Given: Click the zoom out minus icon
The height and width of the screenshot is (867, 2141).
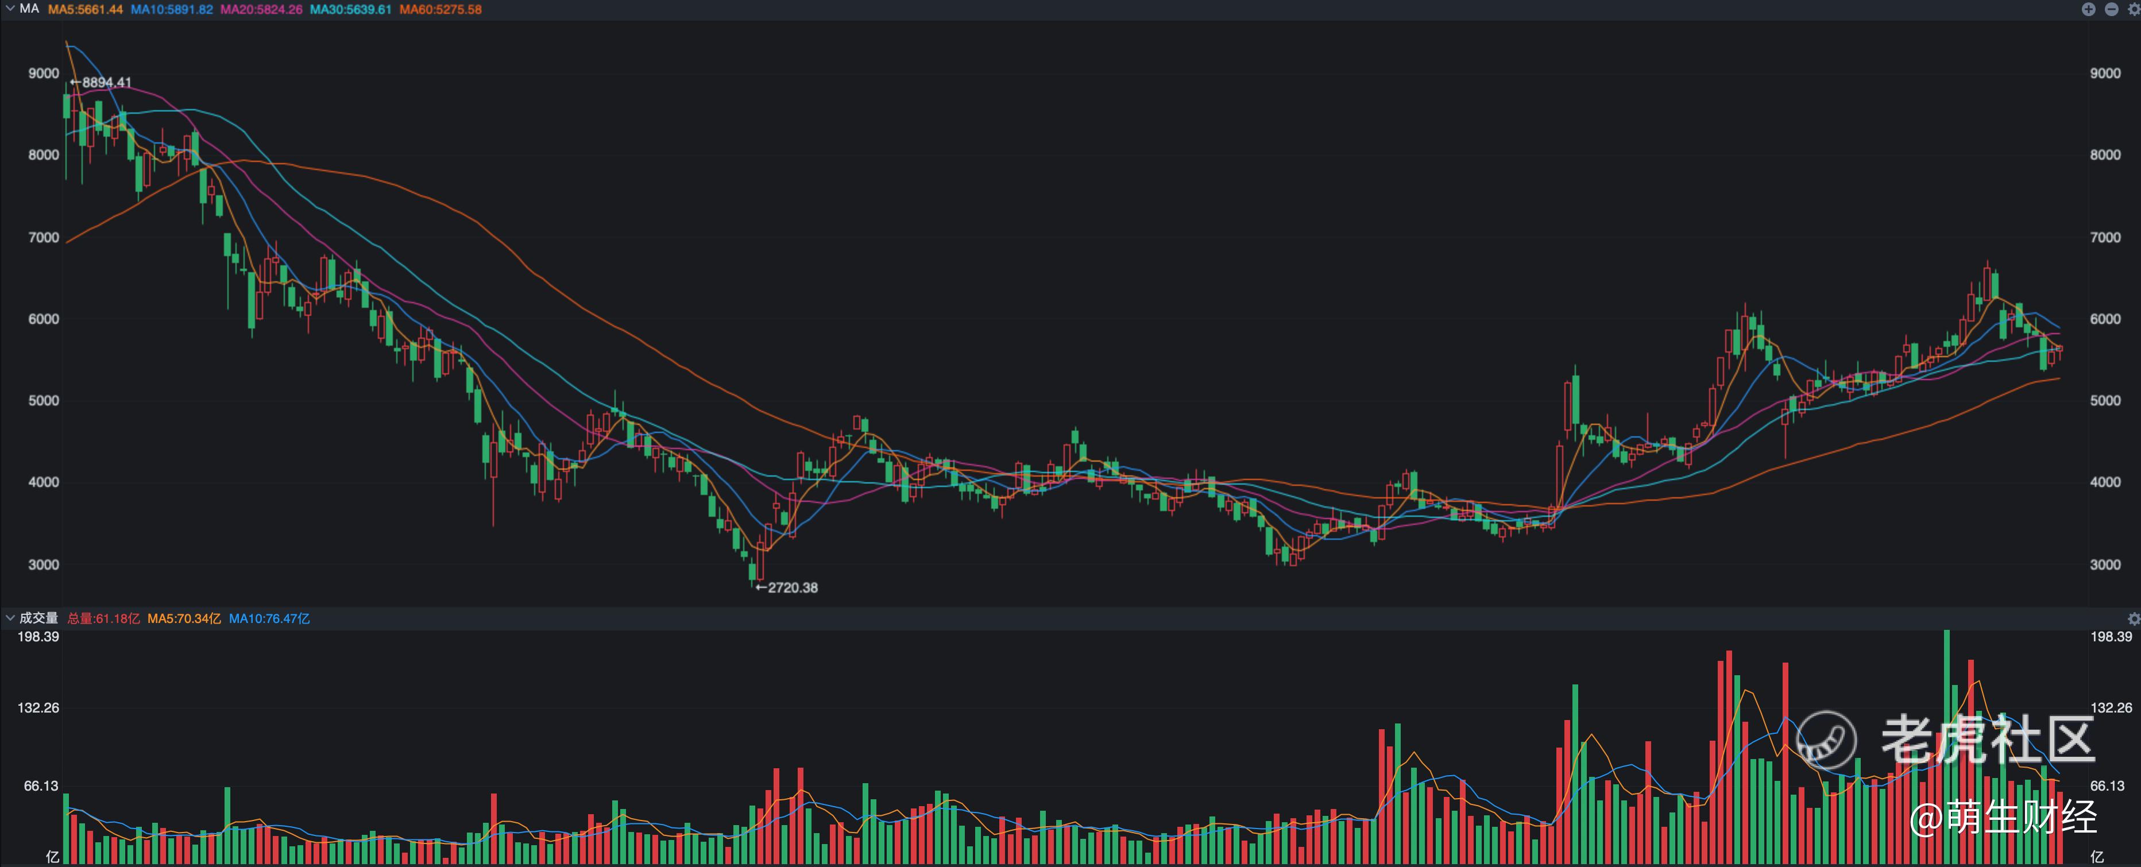Looking at the screenshot, I should (x=2111, y=9).
